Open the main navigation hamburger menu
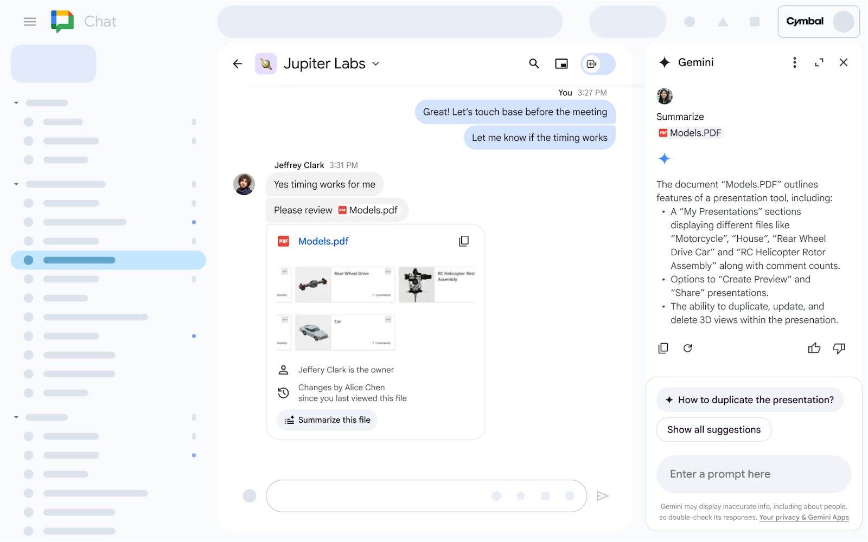The image size is (868, 542). pyautogui.click(x=30, y=21)
